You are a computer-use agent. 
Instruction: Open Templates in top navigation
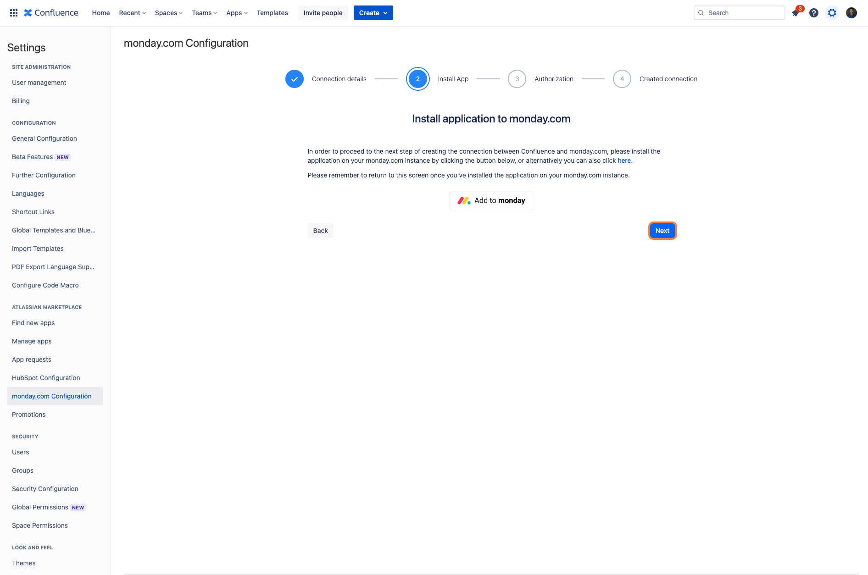click(x=273, y=13)
